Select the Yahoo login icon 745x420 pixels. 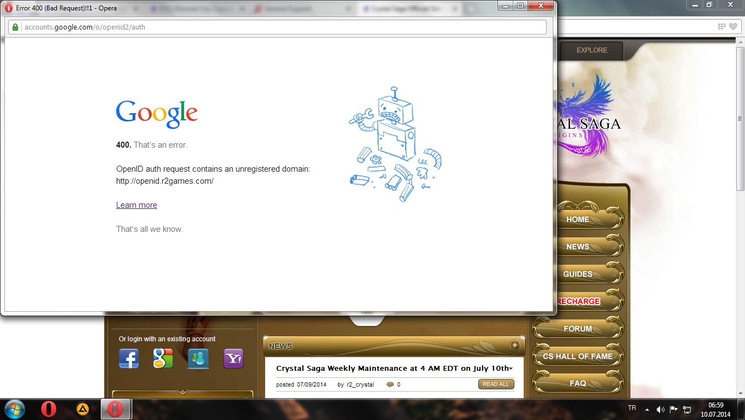pyautogui.click(x=233, y=359)
